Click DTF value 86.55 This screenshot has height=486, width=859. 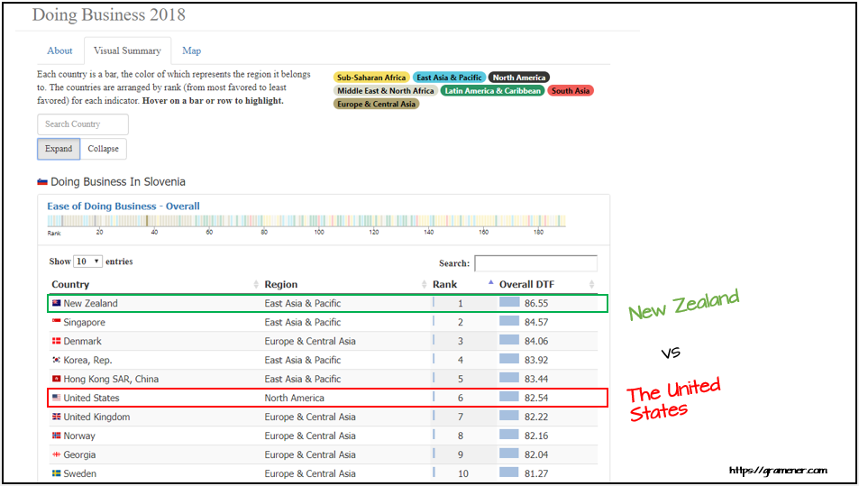click(535, 303)
